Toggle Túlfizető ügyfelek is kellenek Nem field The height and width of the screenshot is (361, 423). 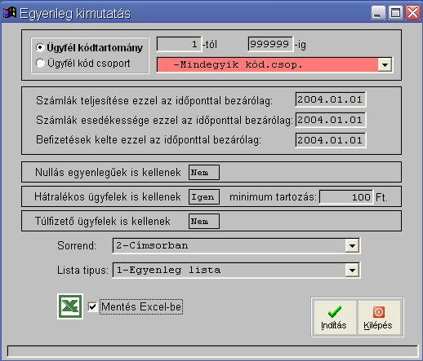coord(204,221)
